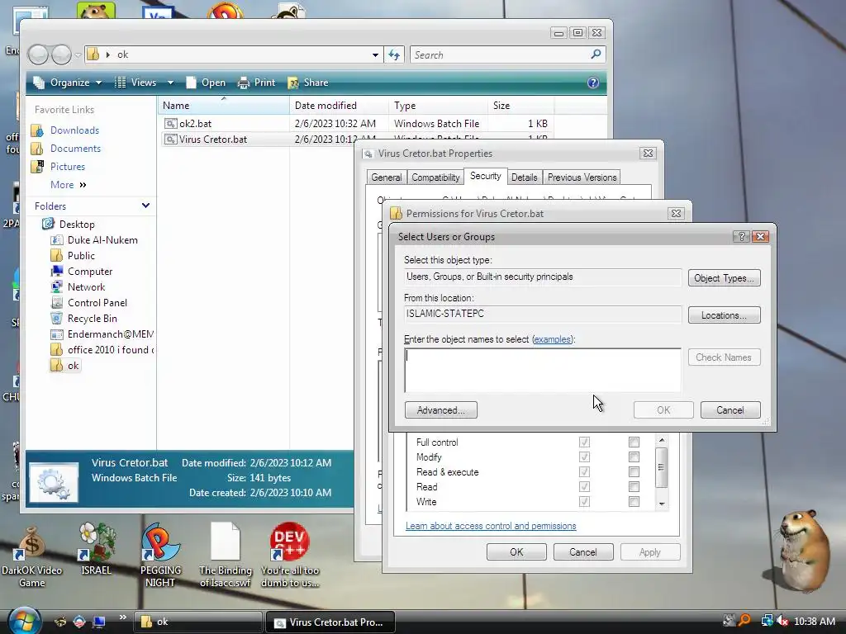Click the Object Types button

tap(724, 278)
